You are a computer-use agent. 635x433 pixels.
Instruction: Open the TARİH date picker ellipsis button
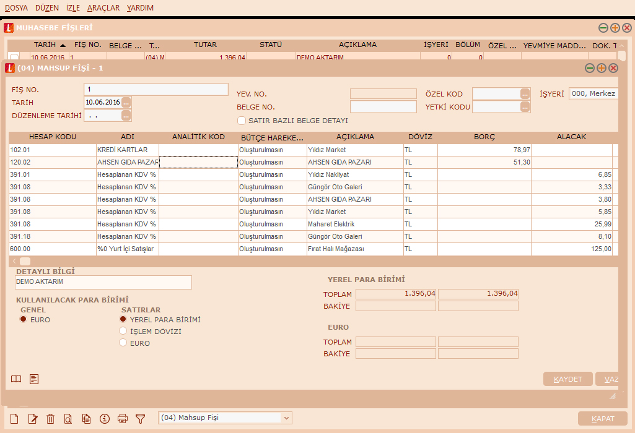click(126, 102)
